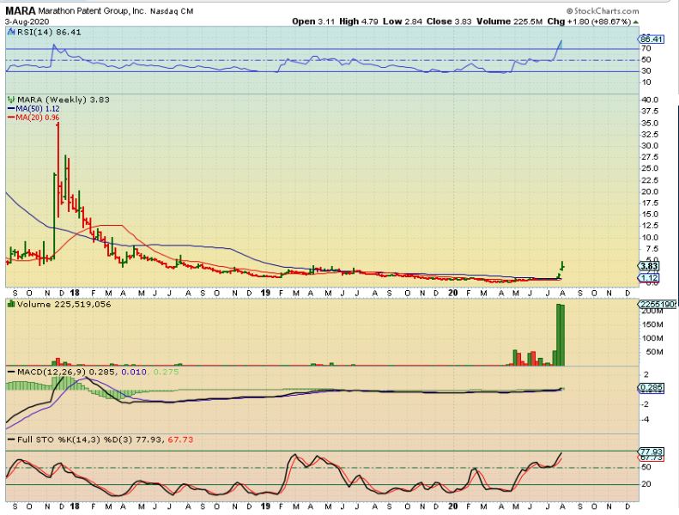Image resolution: width=679 pixels, height=515 pixels.
Task: Click the 100M volume axis label
Action: pos(652,338)
